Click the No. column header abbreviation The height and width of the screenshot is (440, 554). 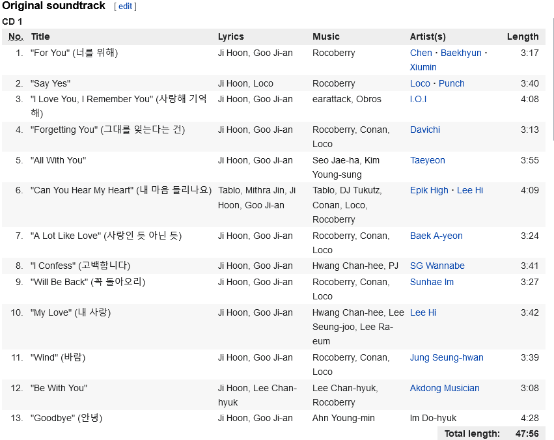pyautogui.click(x=16, y=36)
